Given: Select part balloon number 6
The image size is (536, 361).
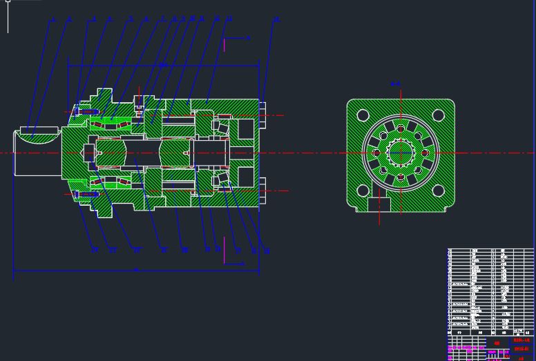Looking at the screenshot, I should coord(146,19).
